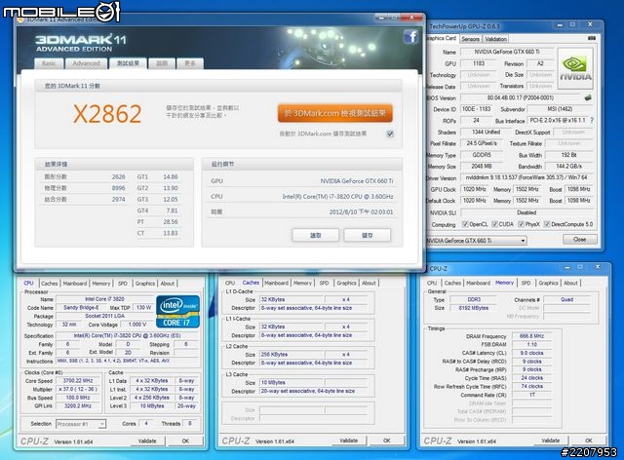
Task: Click the NVIDIA SLI Disabled field in GPU-Z
Action: pyautogui.click(x=526, y=212)
